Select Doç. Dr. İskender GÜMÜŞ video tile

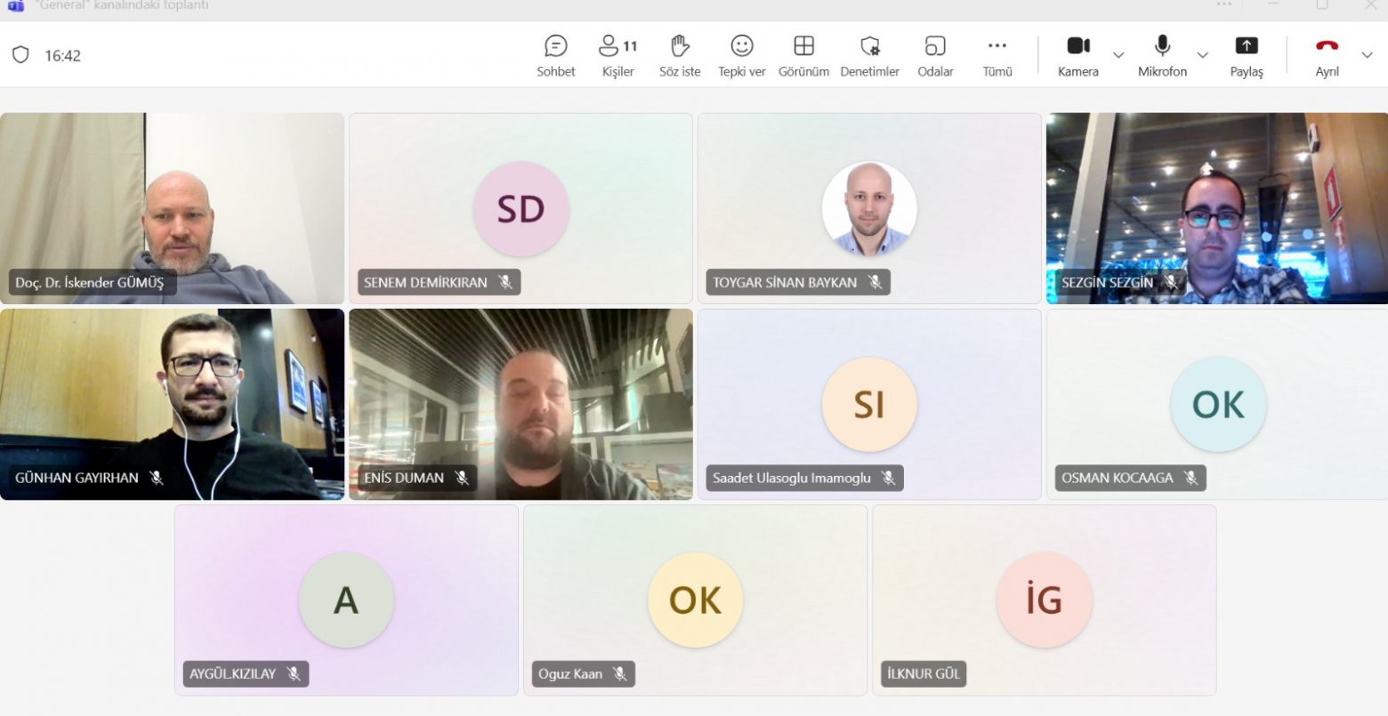click(x=172, y=208)
